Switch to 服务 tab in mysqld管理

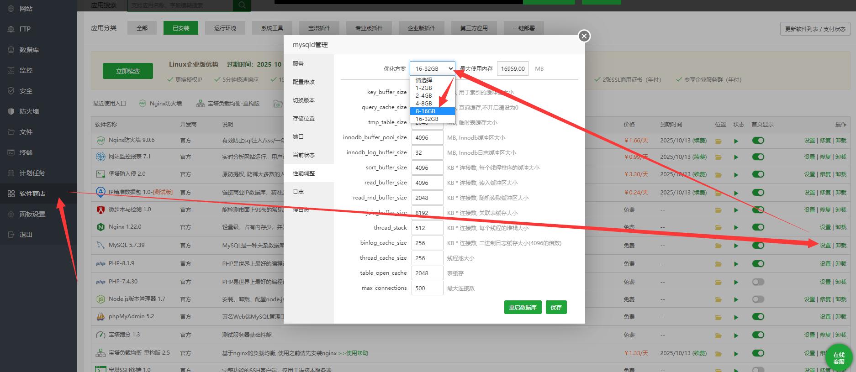coord(309,63)
